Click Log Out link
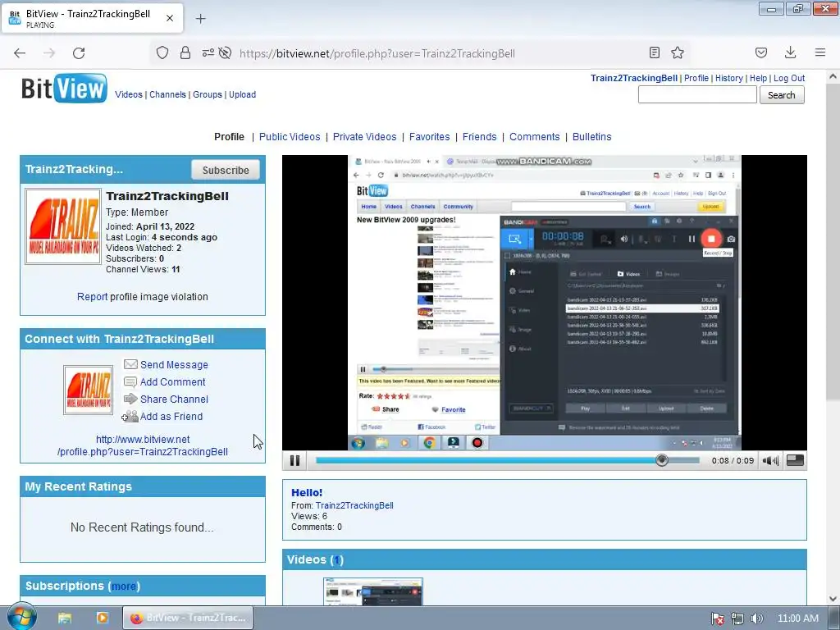This screenshot has width=840, height=630. pos(789,78)
